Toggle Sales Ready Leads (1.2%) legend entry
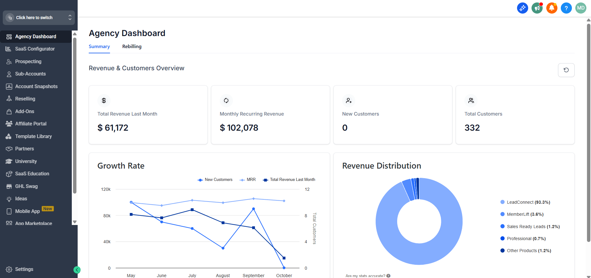 (x=530, y=227)
